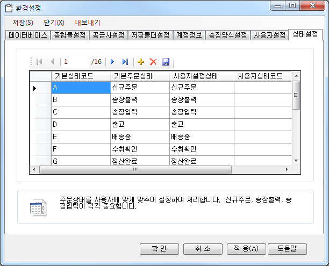Close the 환경설정 window
This screenshot has height=266, width=329.
(312, 6)
